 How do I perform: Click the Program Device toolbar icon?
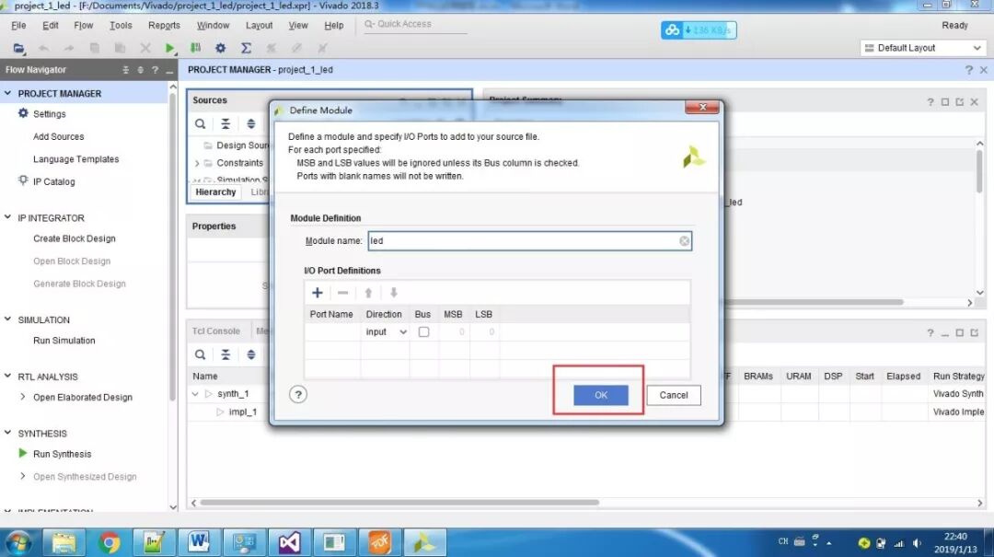pos(195,48)
